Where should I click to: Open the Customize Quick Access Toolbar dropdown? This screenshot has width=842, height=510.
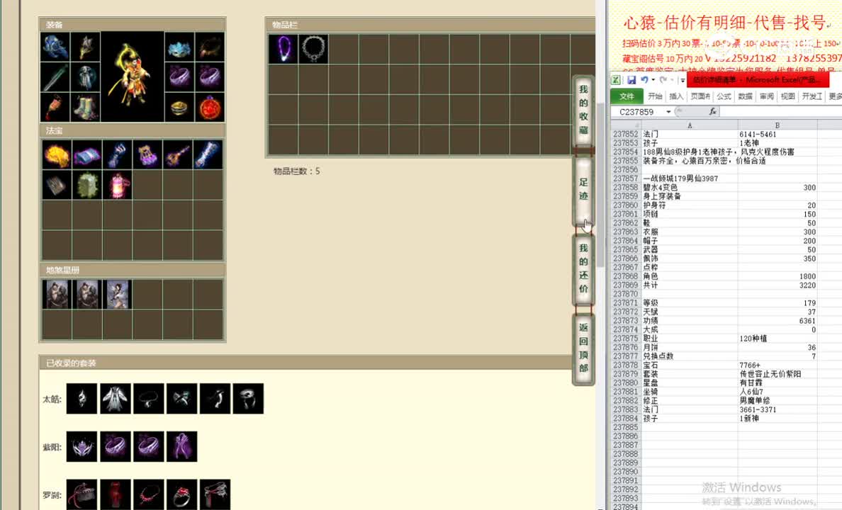coord(683,81)
